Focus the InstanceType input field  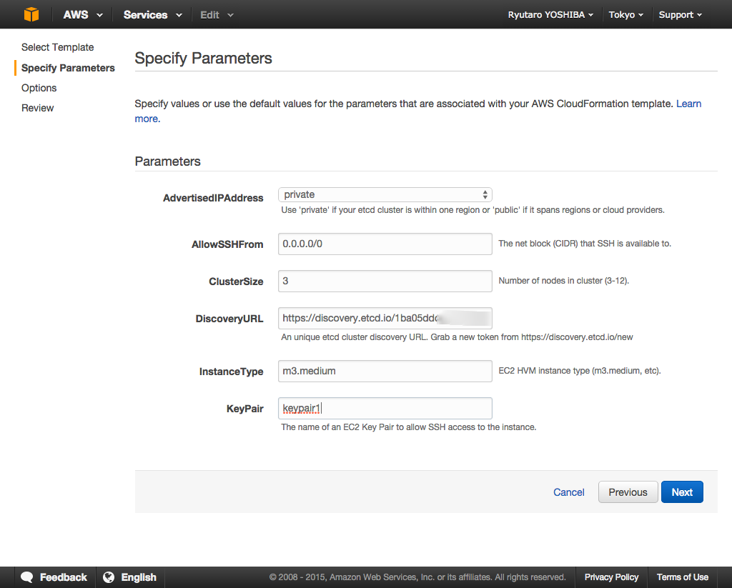[385, 371]
